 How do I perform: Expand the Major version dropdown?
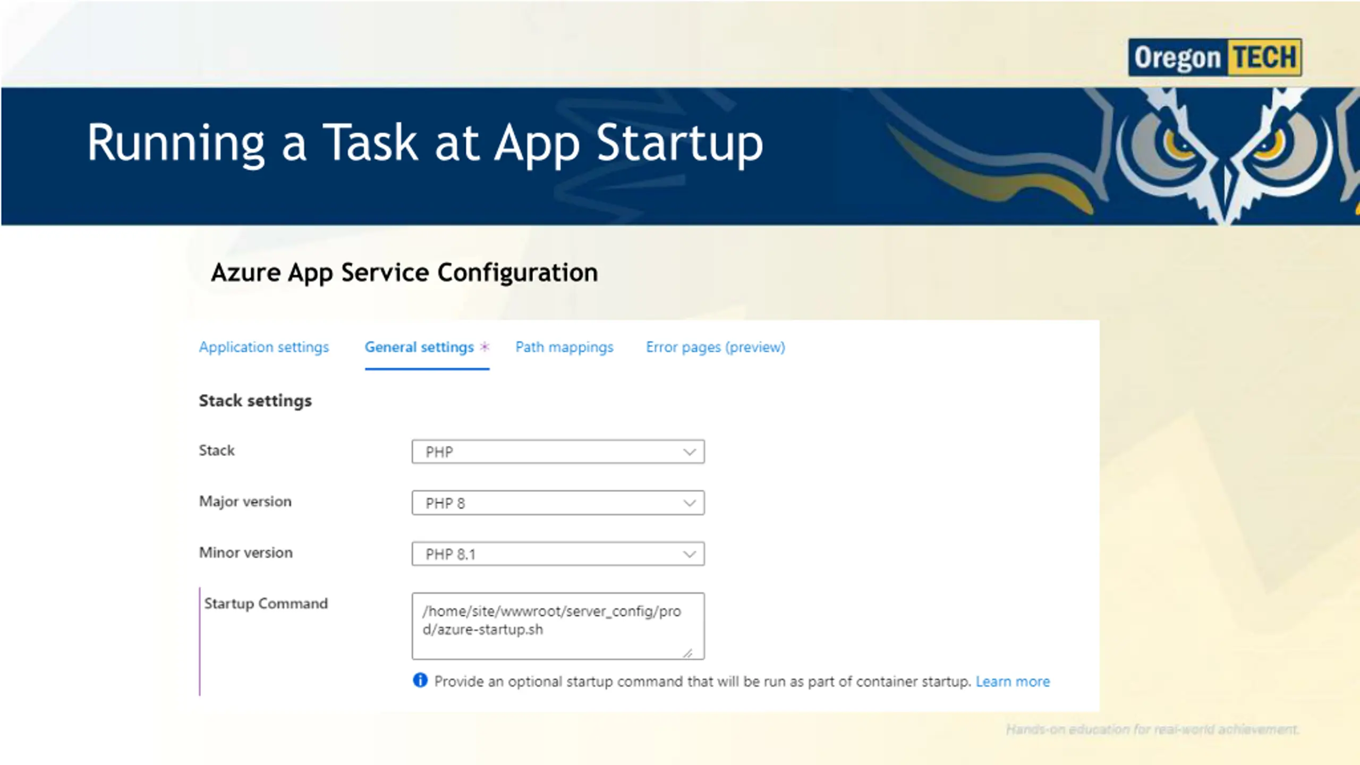click(x=558, y=503)
